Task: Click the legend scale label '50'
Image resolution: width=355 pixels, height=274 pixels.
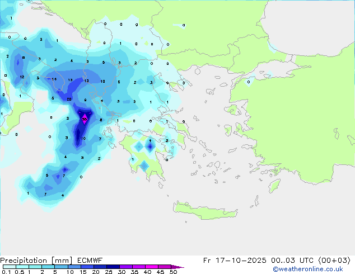Action: pyautogui.click(x=173, y=272)
